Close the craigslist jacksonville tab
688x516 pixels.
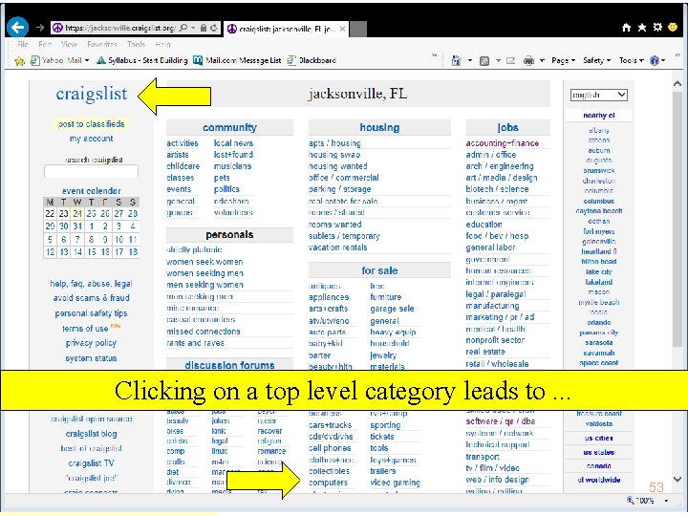pos(342,29)
